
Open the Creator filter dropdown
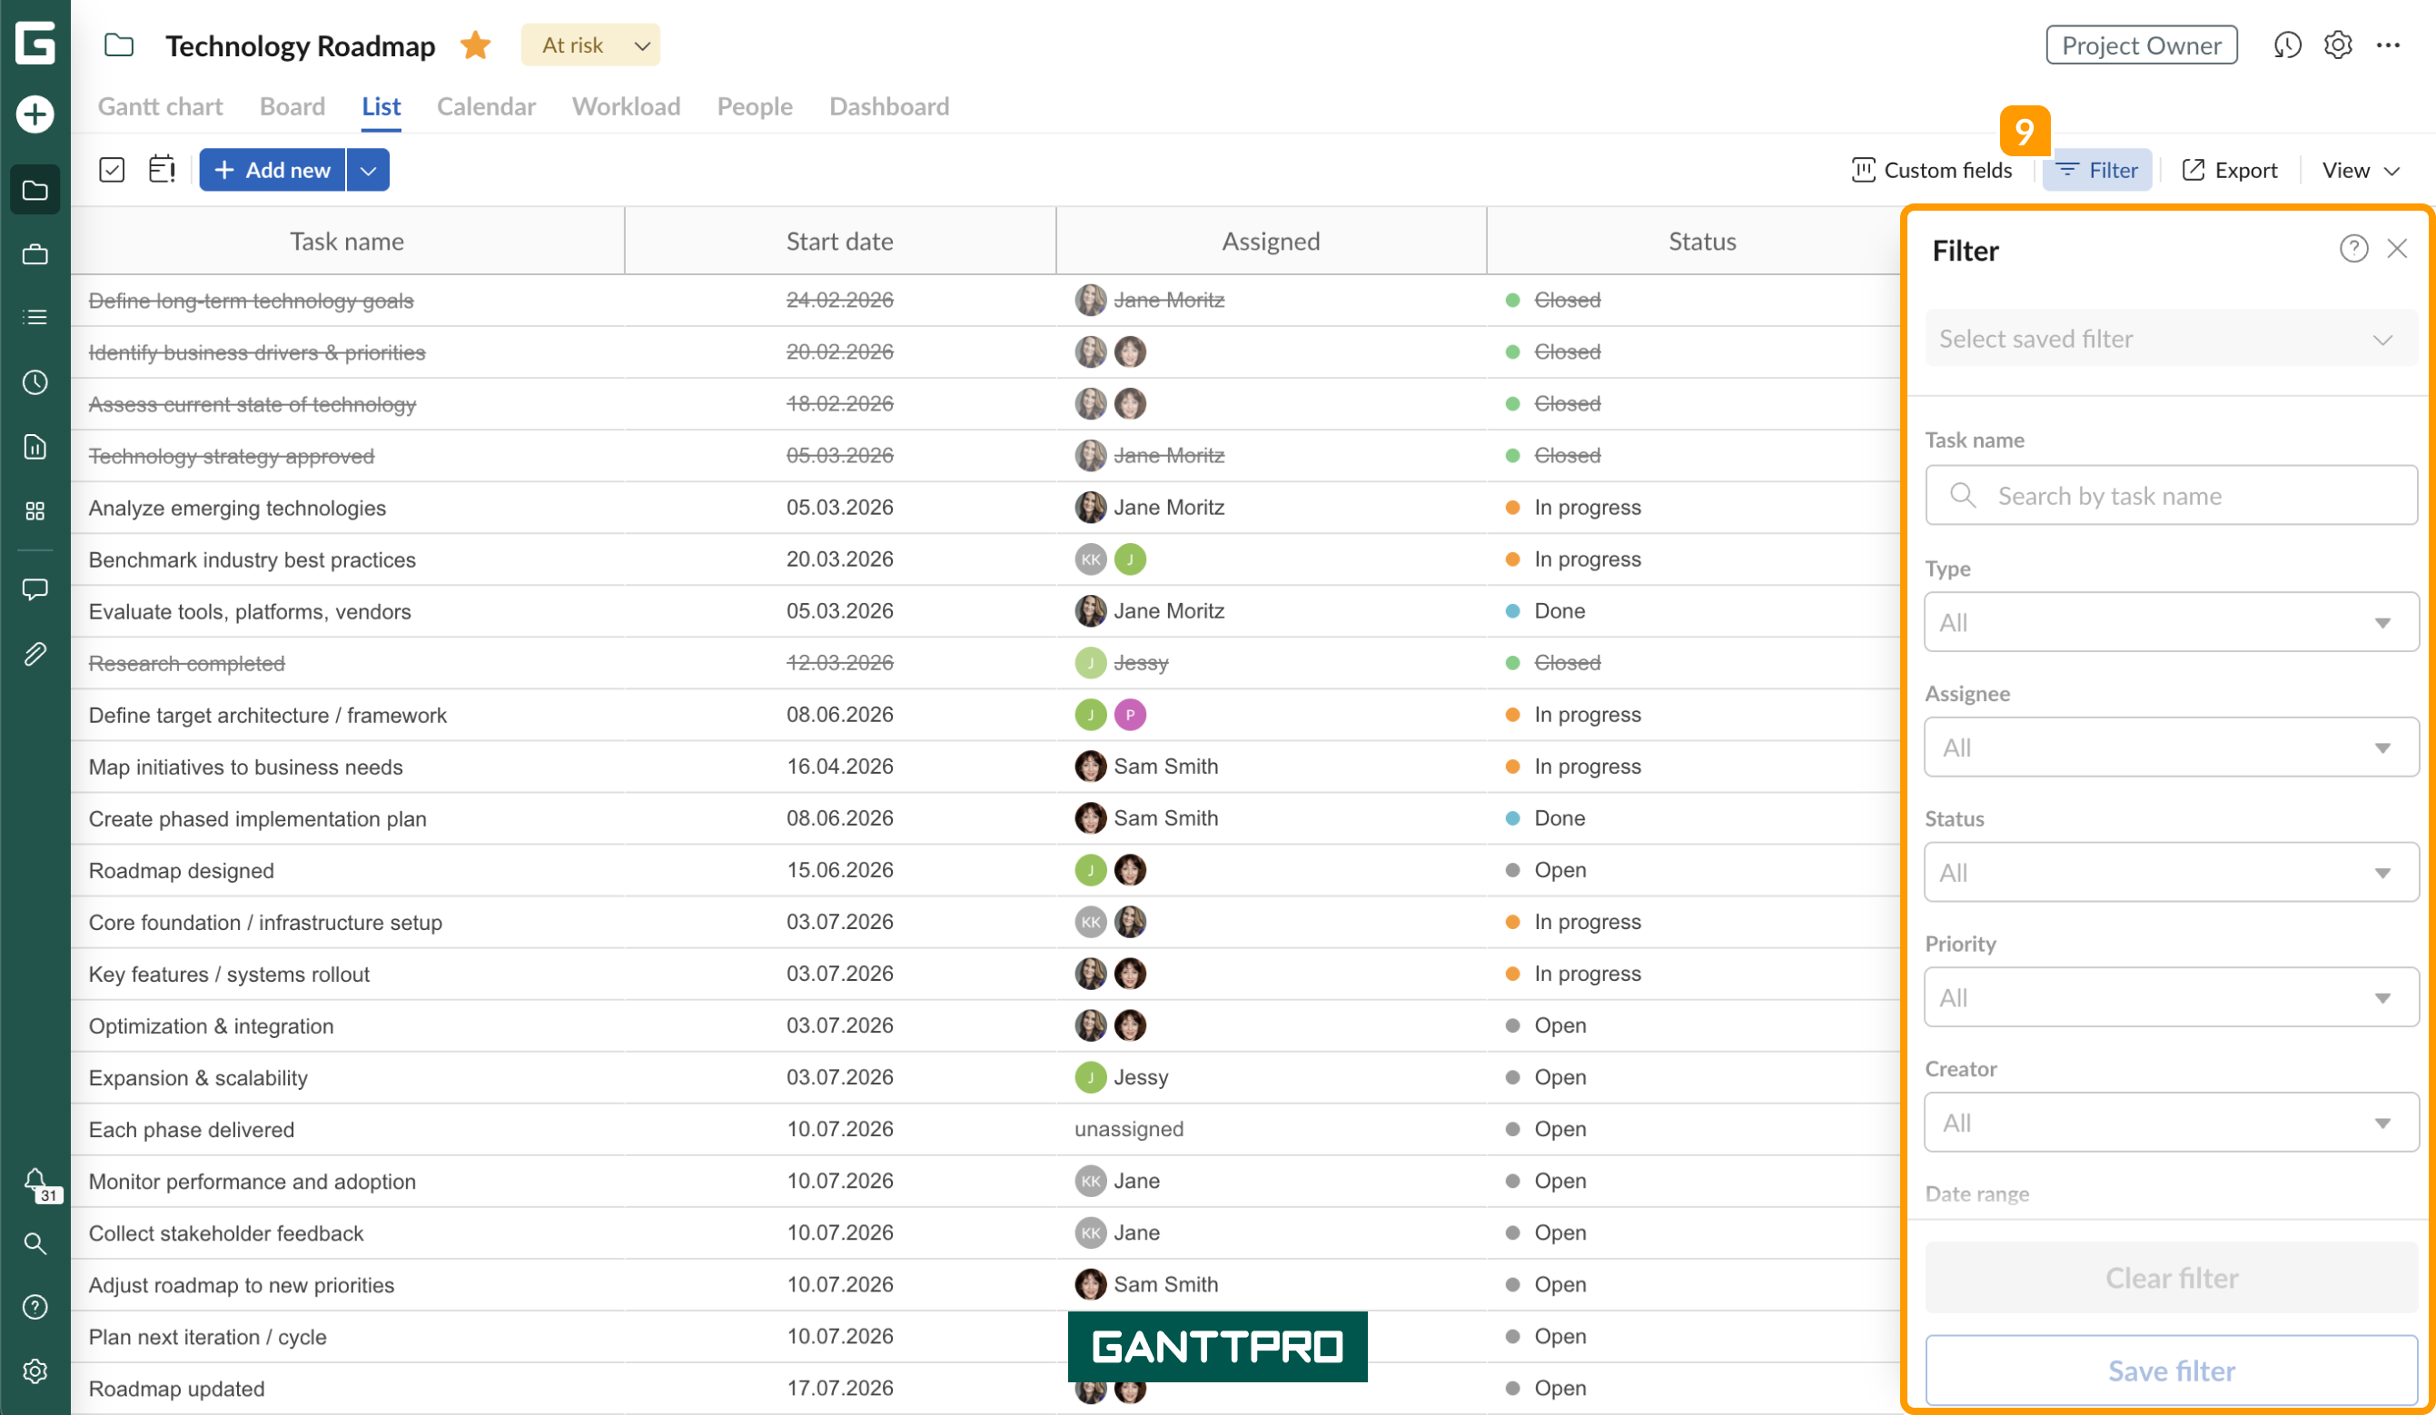(2170, 1123)
